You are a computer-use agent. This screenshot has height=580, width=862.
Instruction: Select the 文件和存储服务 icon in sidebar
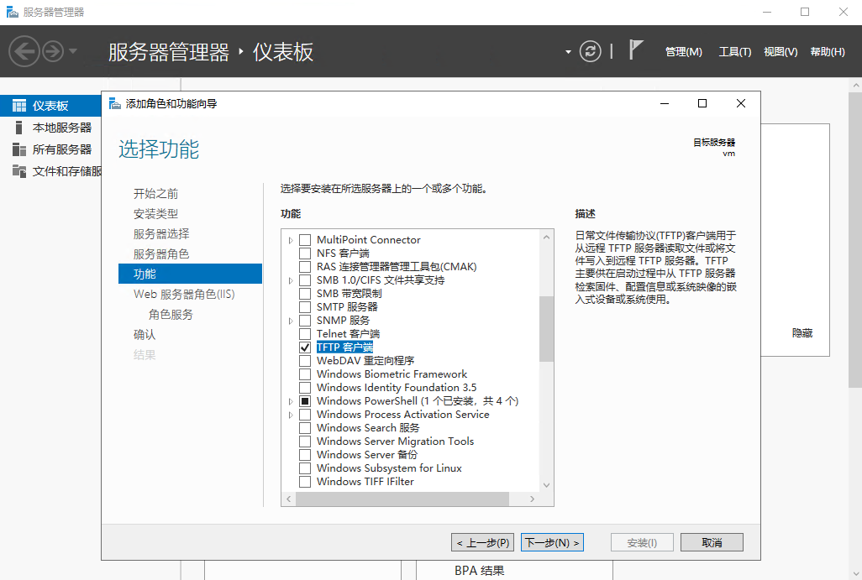(x=19, y=171)
